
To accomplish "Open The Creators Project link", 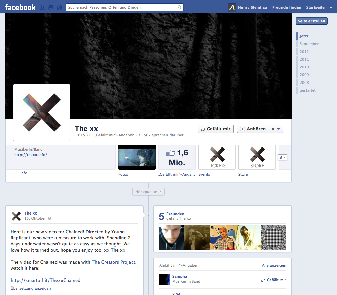I will [x=113, y=262].
